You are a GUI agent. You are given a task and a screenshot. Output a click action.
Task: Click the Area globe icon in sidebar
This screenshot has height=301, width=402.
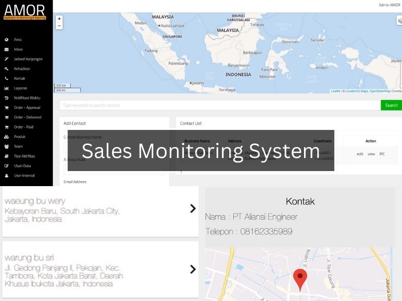pyautogui.click(x=7, y=40)
